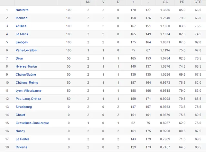The height and width of the screenshot is (154, 206).
Task: Click the Châlons-Reims team name
Action: [27, 82]
